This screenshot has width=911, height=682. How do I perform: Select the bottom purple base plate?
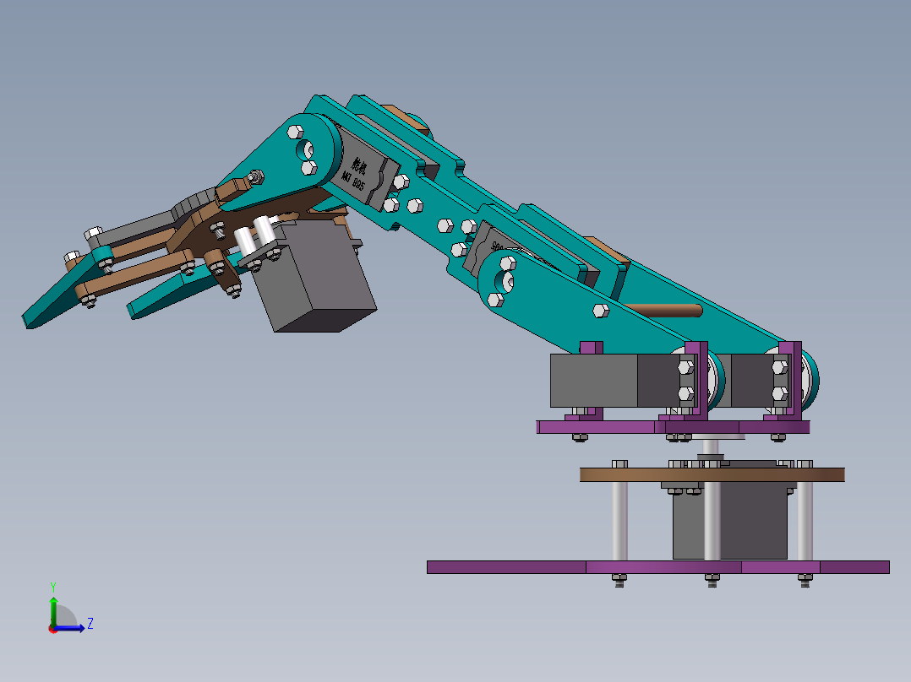coord(657,567)
